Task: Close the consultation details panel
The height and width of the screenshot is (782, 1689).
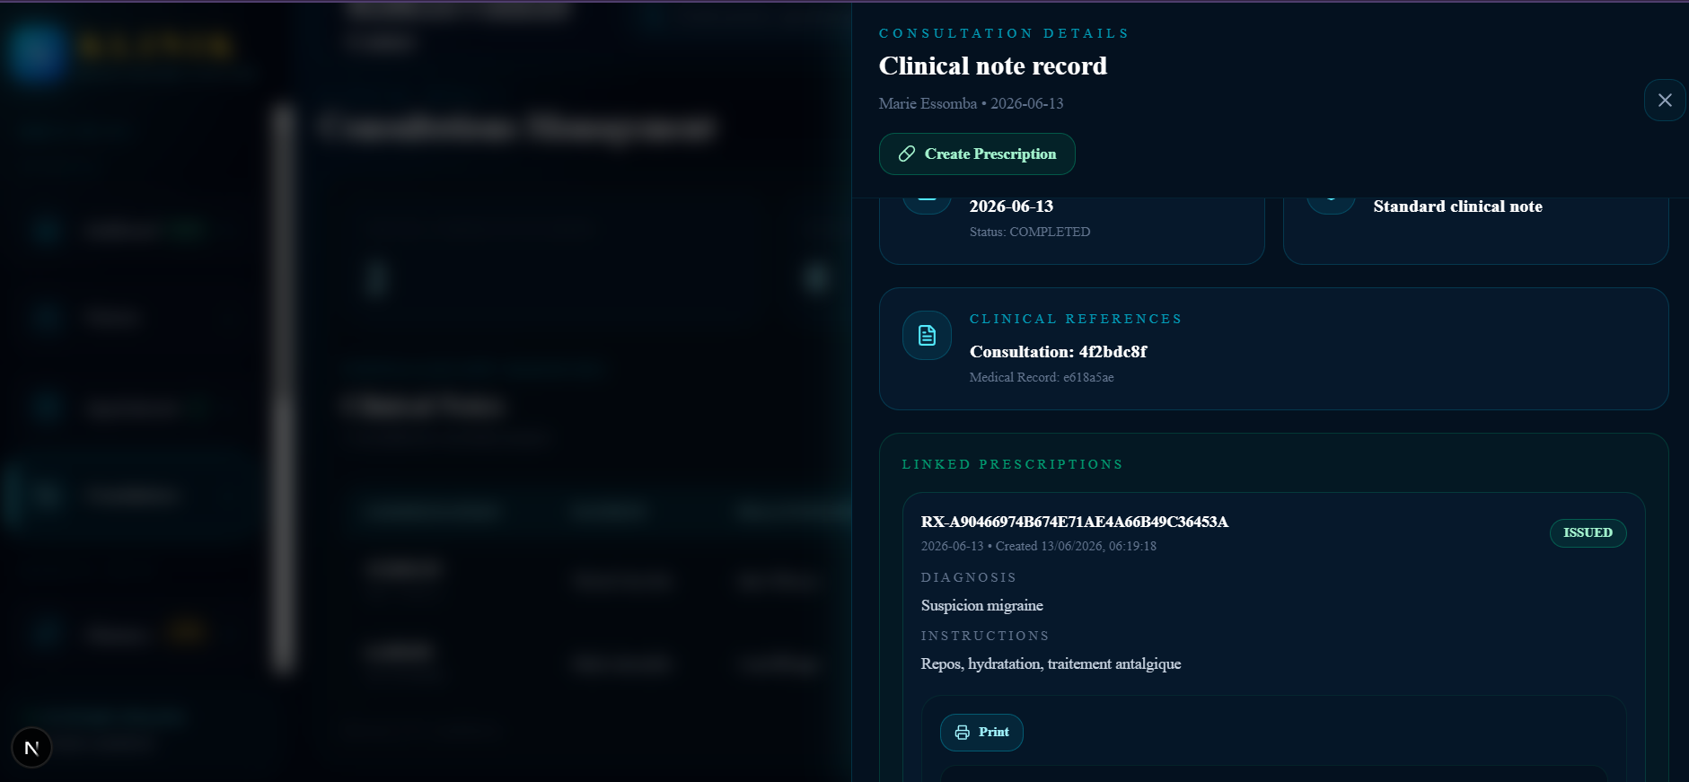Action: 1665,100
